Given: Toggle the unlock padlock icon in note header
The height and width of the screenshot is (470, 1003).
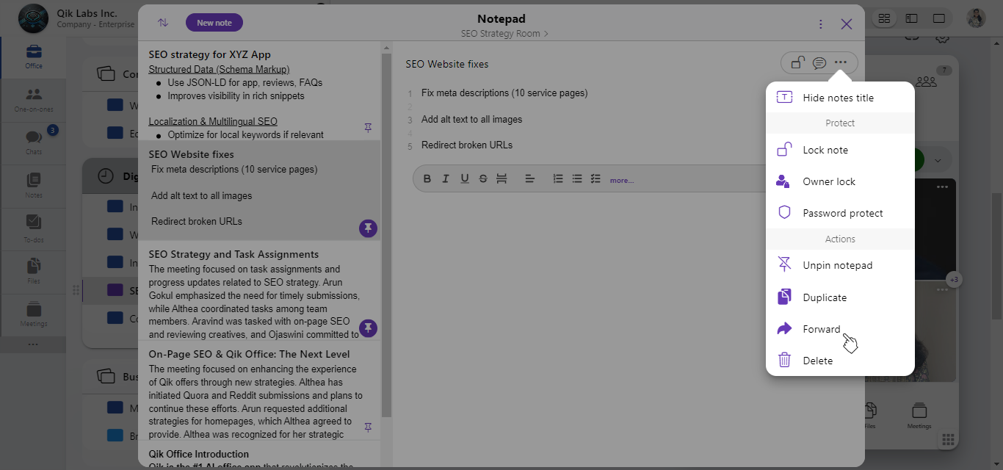Looking at the screenshot, I should 797,63.
